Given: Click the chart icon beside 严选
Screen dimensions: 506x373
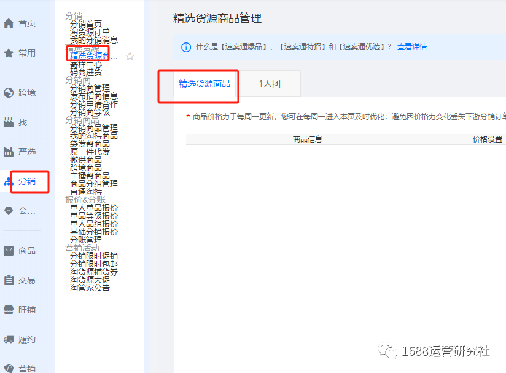Looking at the screenshot, I should 9,152.
